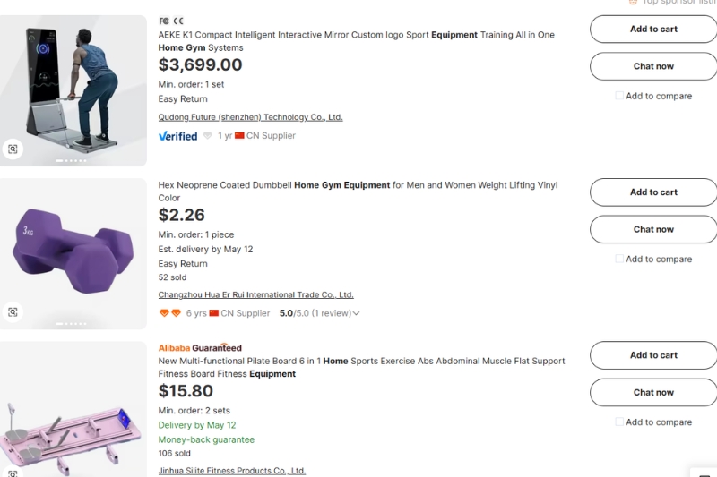The image size is (717, 477).
Task: Open the pink Pilate board product thumbnail
Action: (73, 409)
